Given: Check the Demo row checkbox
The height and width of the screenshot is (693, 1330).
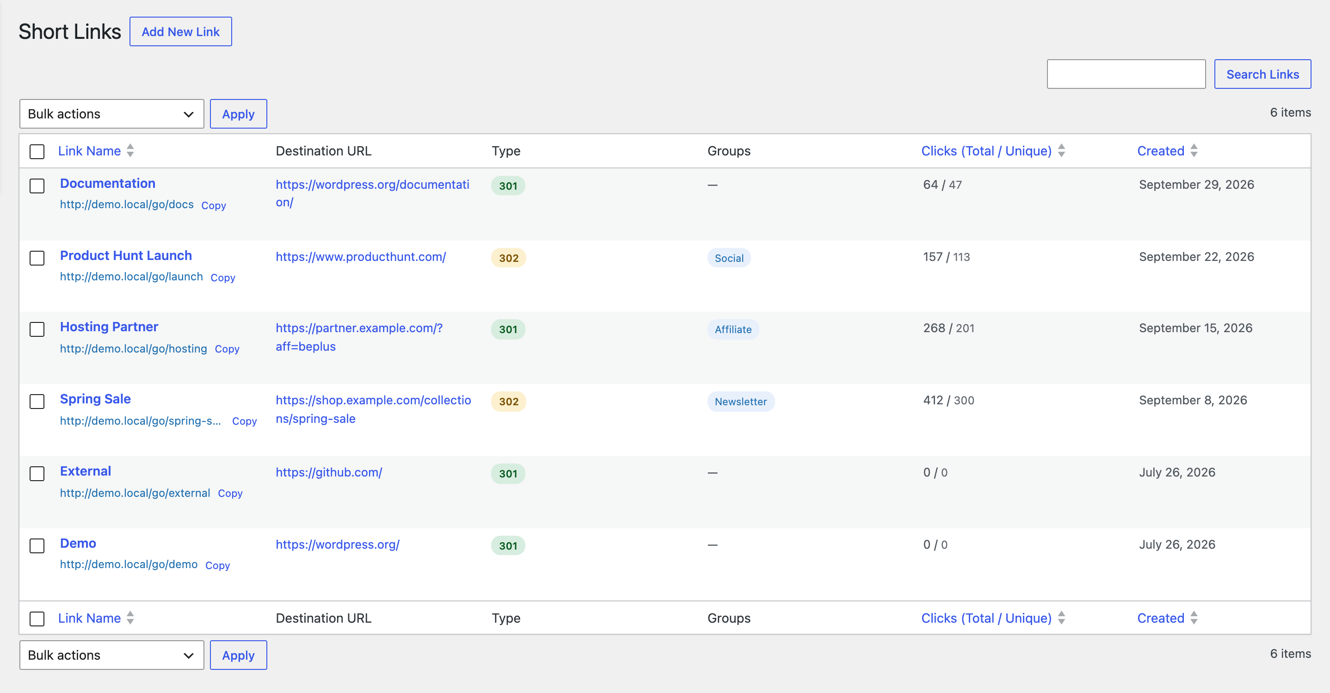Looking at the screenshot, I should pyautogui.click(x=37, y=545).
